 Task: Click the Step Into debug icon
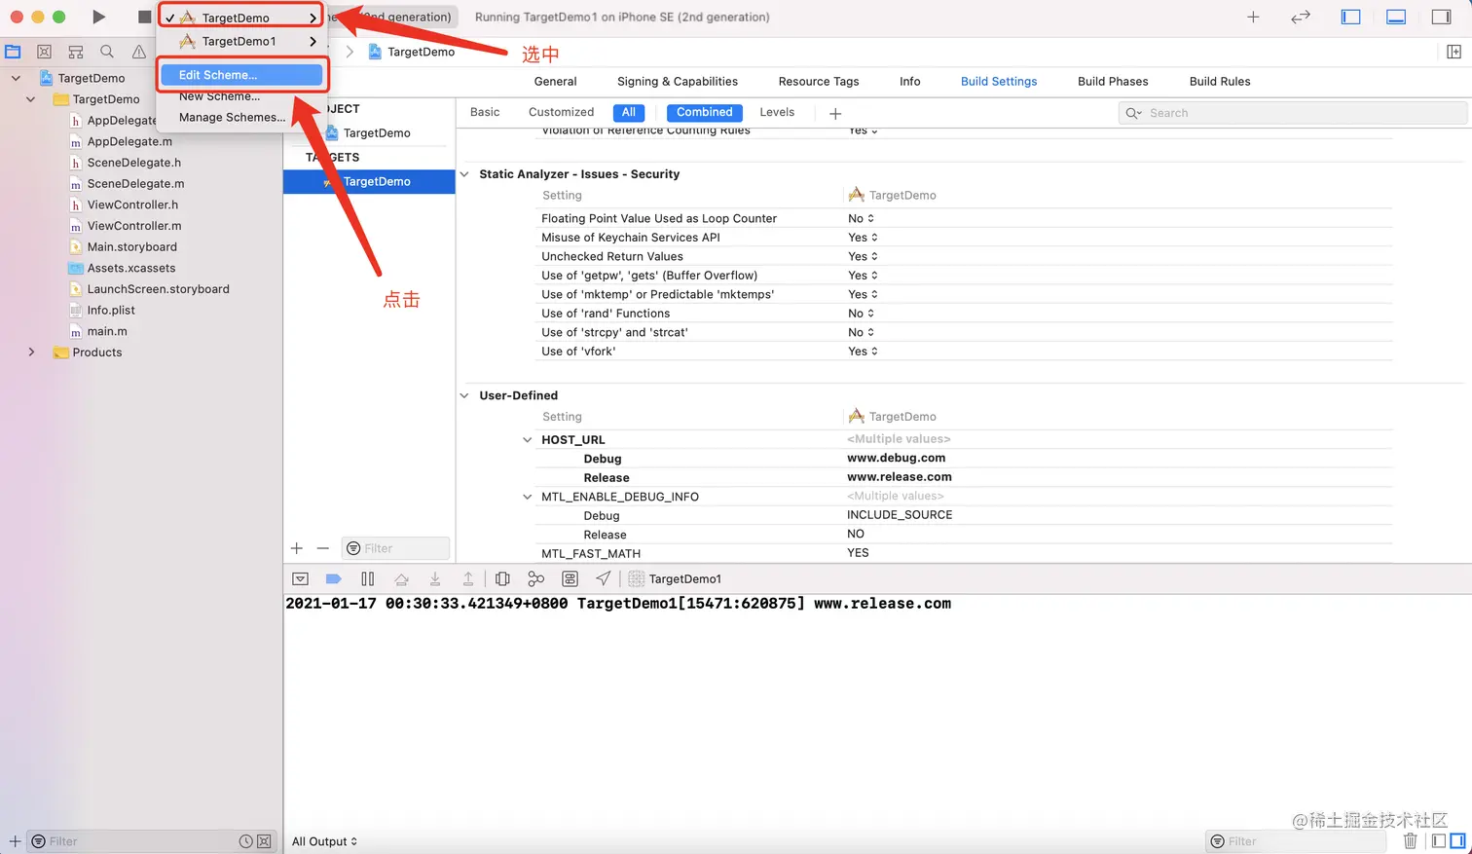coord(435,578)
